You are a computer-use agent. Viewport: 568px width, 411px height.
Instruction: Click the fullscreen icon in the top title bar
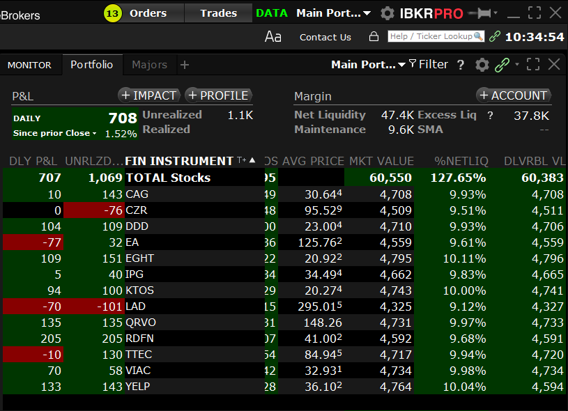[x=535, y=13]
